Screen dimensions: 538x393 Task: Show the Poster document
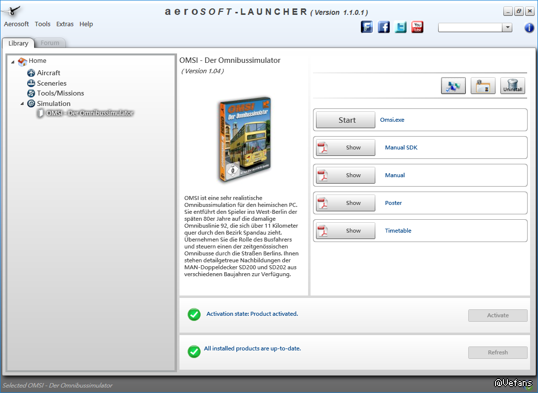point(346,203)
